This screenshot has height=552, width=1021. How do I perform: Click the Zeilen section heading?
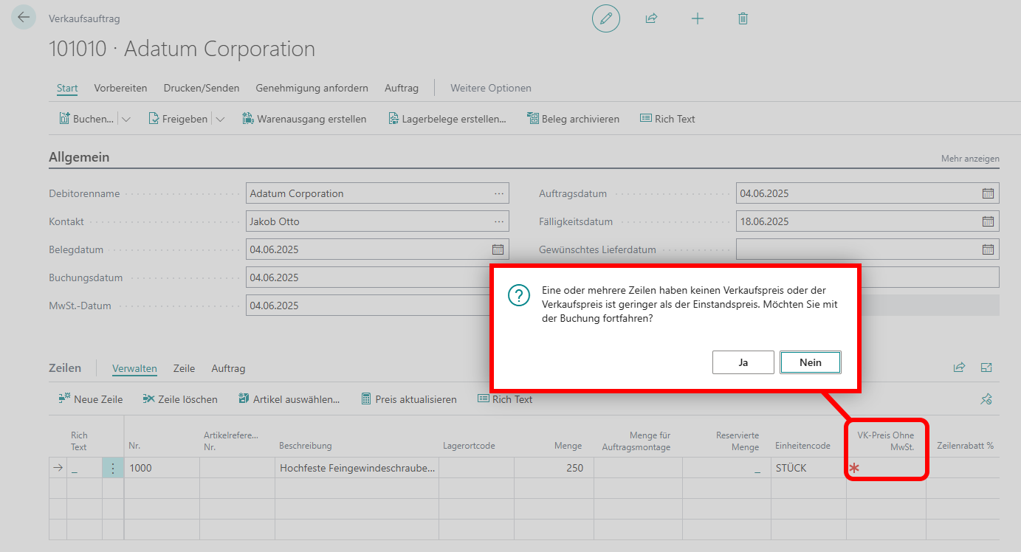(x=65, y=368)
